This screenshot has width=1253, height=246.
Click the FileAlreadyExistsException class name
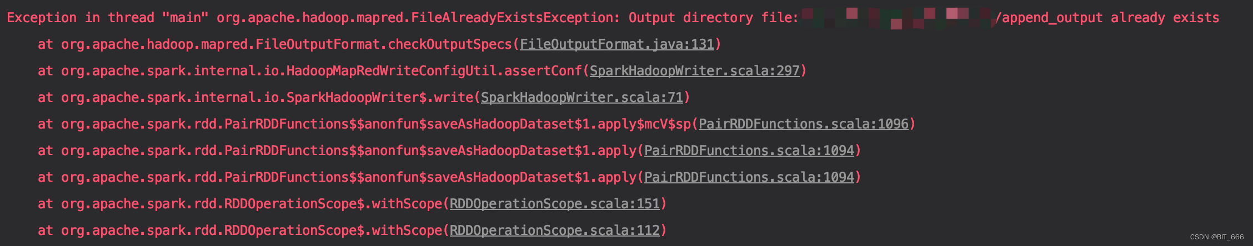(x=512, y=18)
